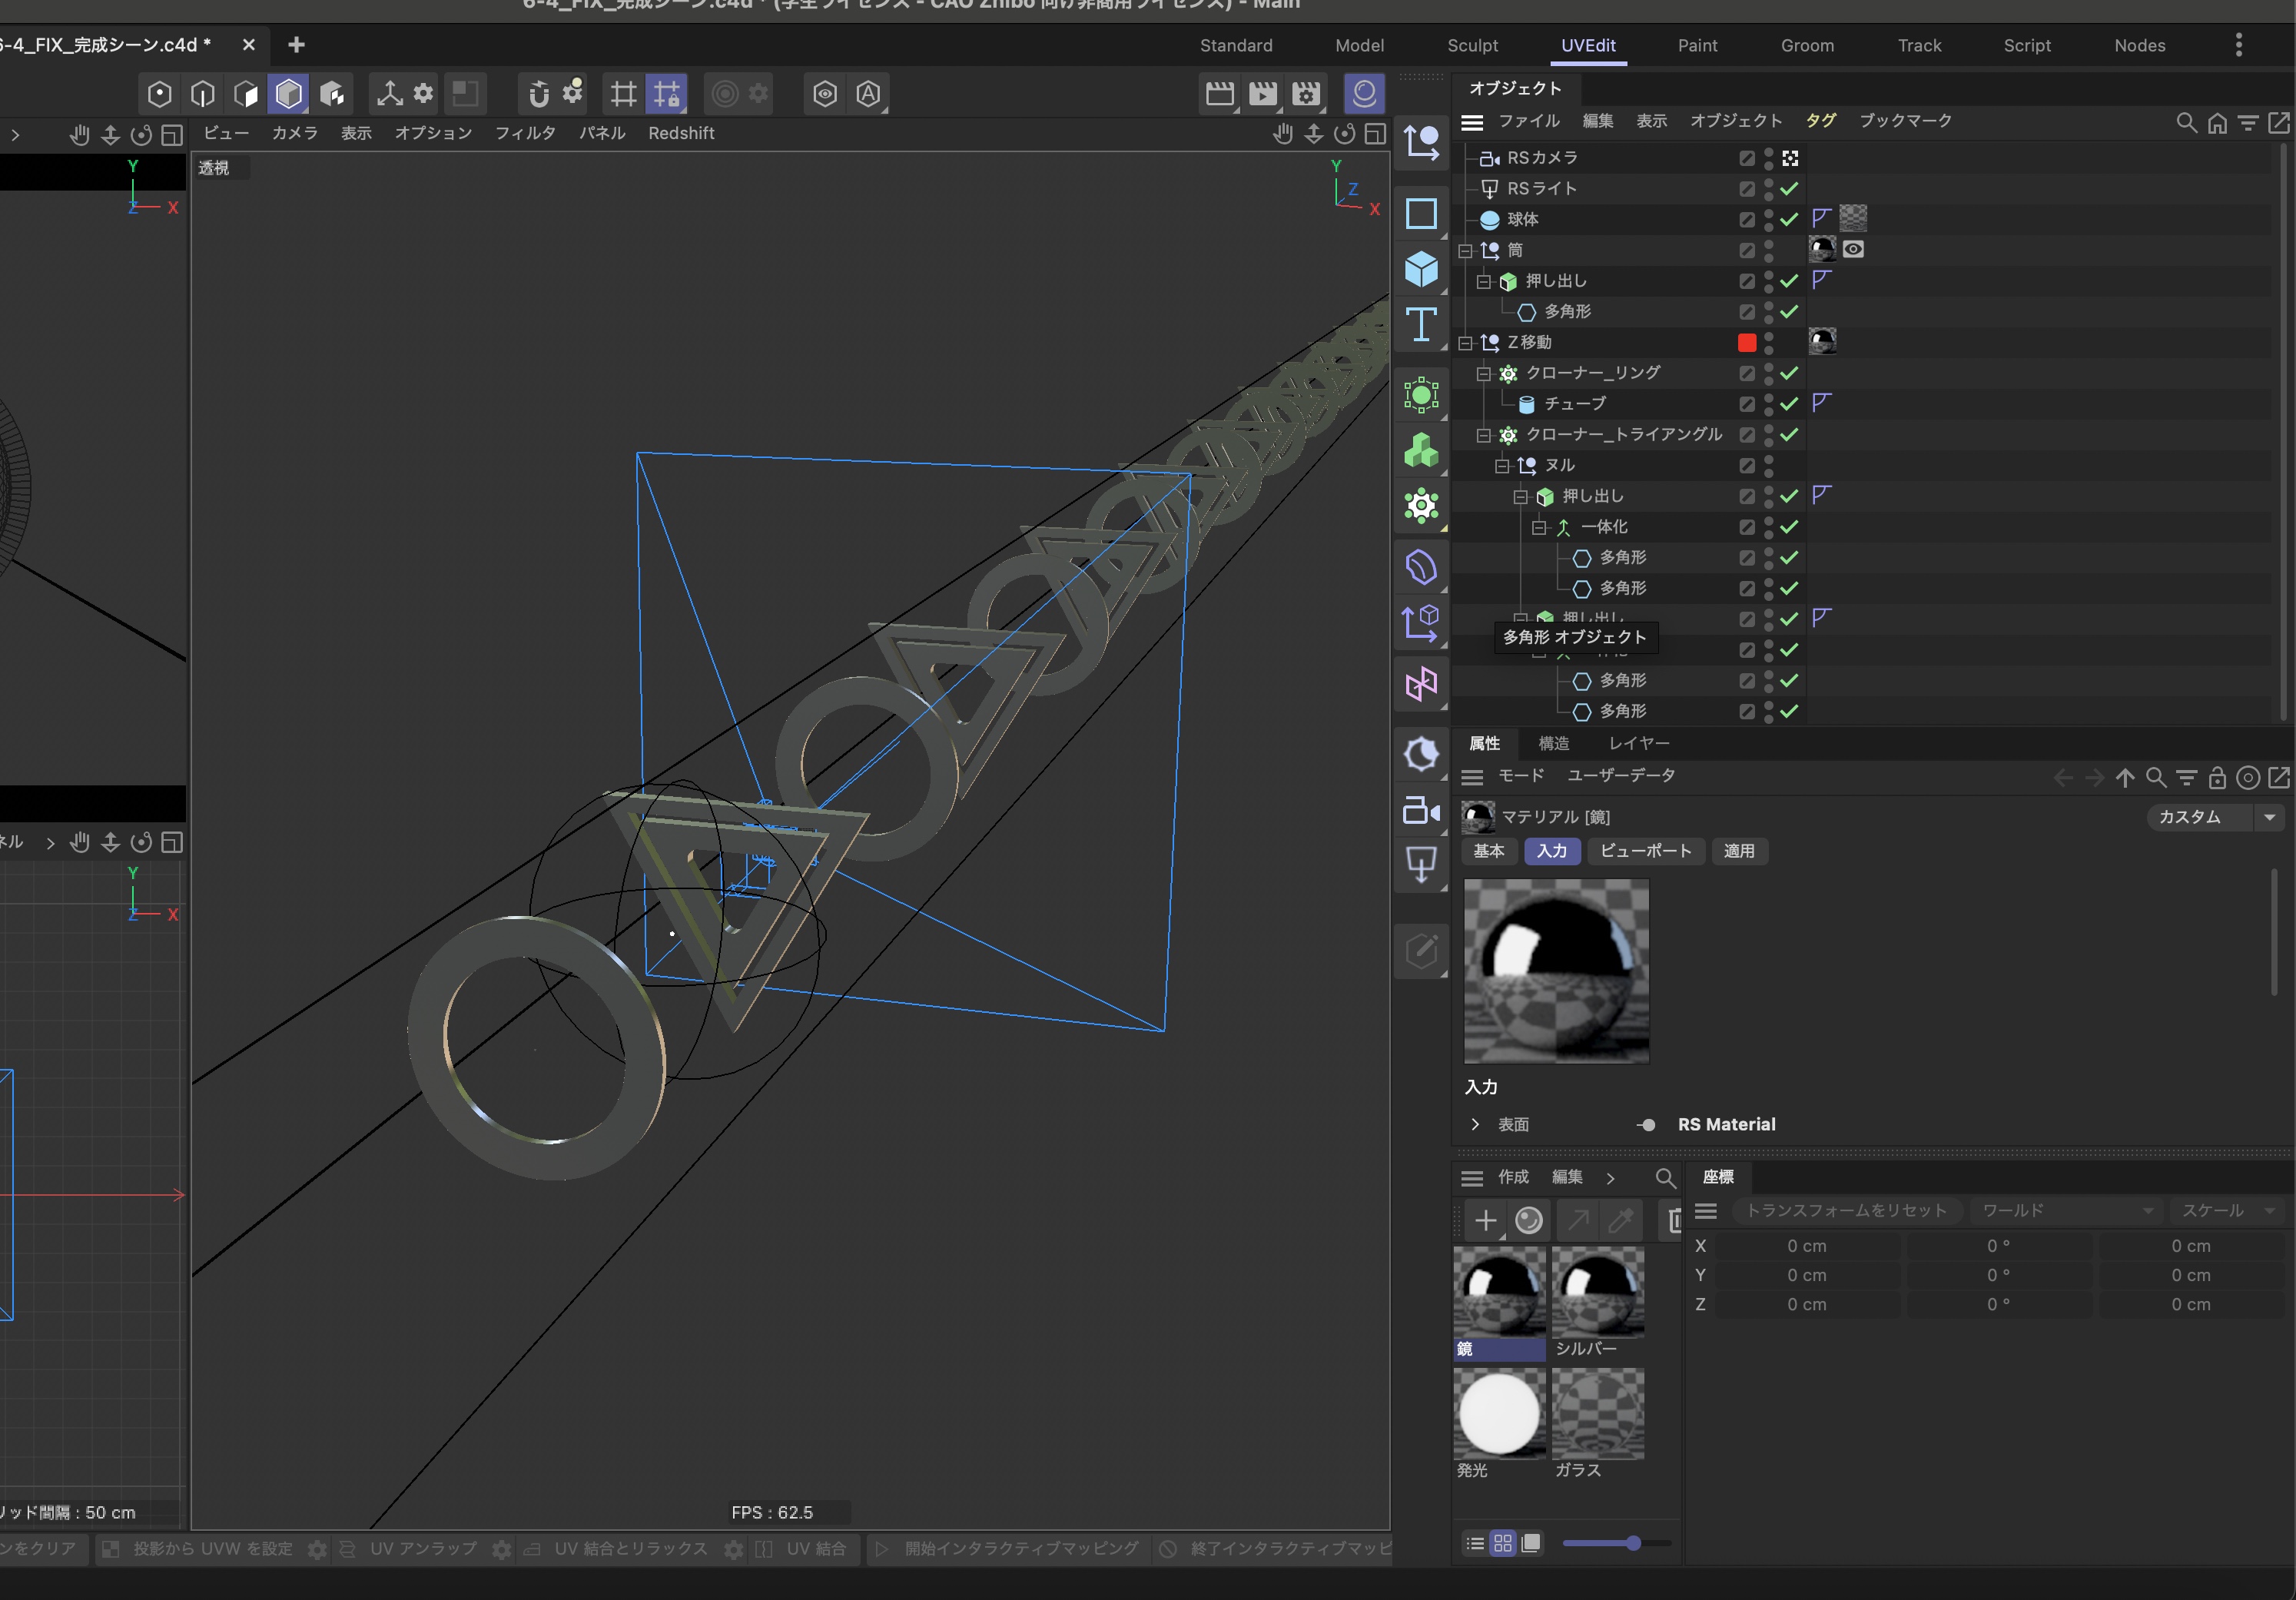This screenshot has height=1600, width=2296.
Task: Switch to the Sculpt layout tab
Action: pos(1472,45)
